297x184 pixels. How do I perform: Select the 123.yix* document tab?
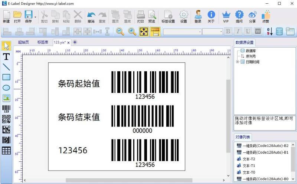click(60, 42)
